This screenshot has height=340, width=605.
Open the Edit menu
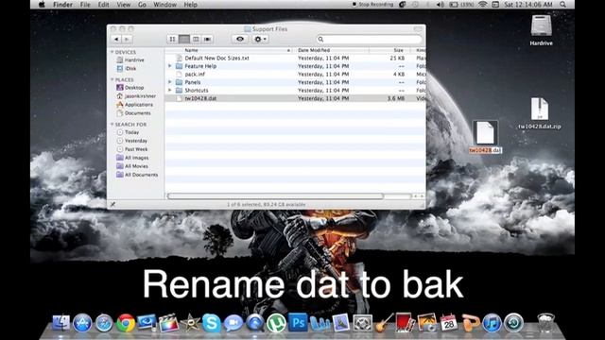tap(103, 5)
